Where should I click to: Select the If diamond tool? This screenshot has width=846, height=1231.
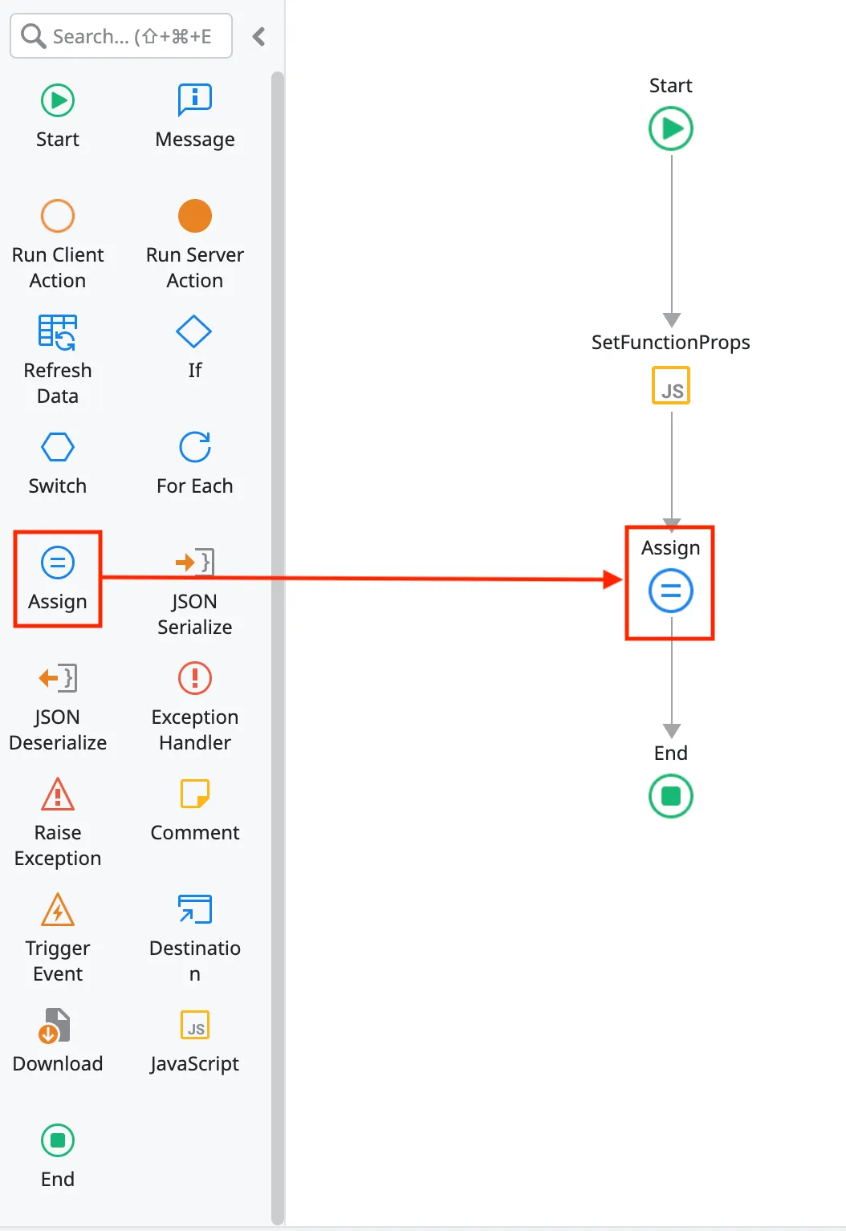(194, 332)
